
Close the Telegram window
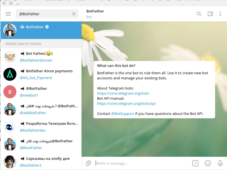point(4,3)
